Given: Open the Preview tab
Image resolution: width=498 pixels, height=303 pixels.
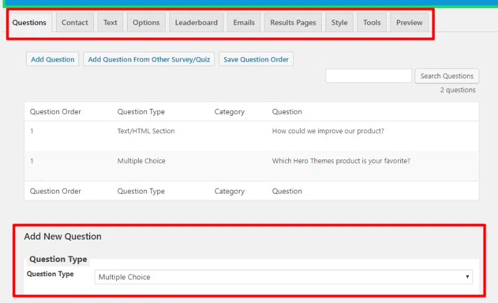Looking at the screenshot, I should click(x=409, y=22).
